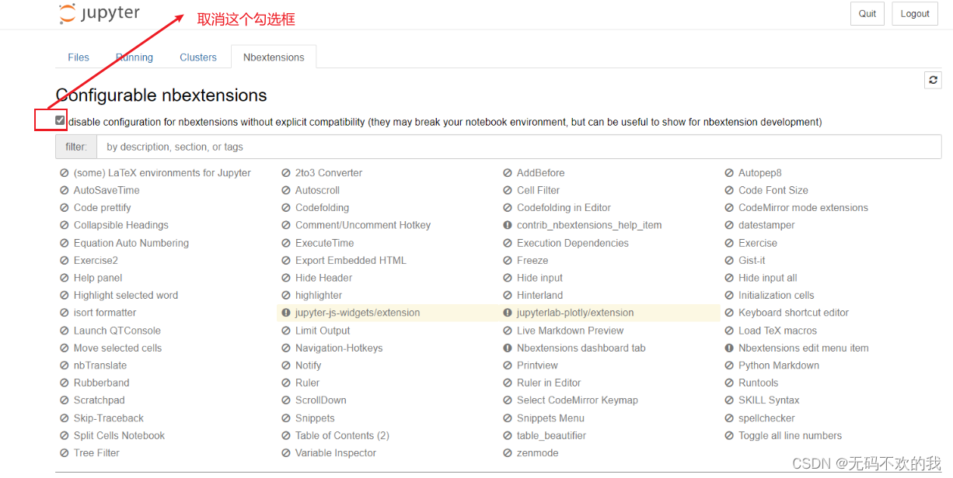This screenshot has width=953, height=478.
Task: Select the isort formatter extension
Action: point(105,313)
